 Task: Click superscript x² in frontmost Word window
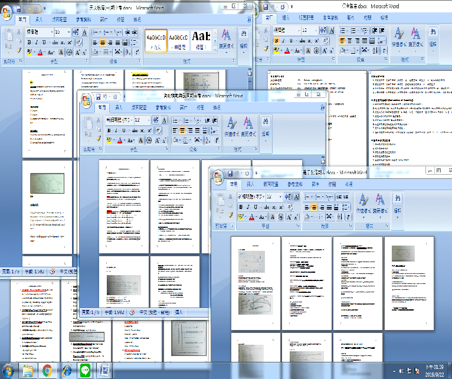[281, 207]
